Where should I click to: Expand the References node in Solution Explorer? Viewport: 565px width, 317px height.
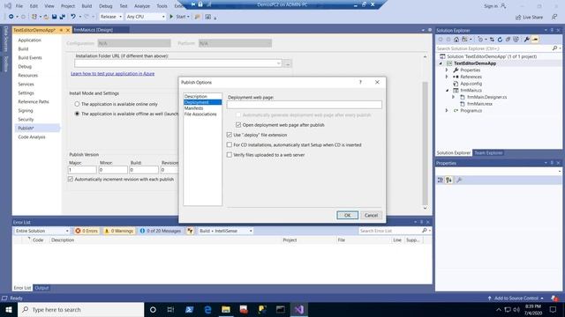[x=447, y=77]
